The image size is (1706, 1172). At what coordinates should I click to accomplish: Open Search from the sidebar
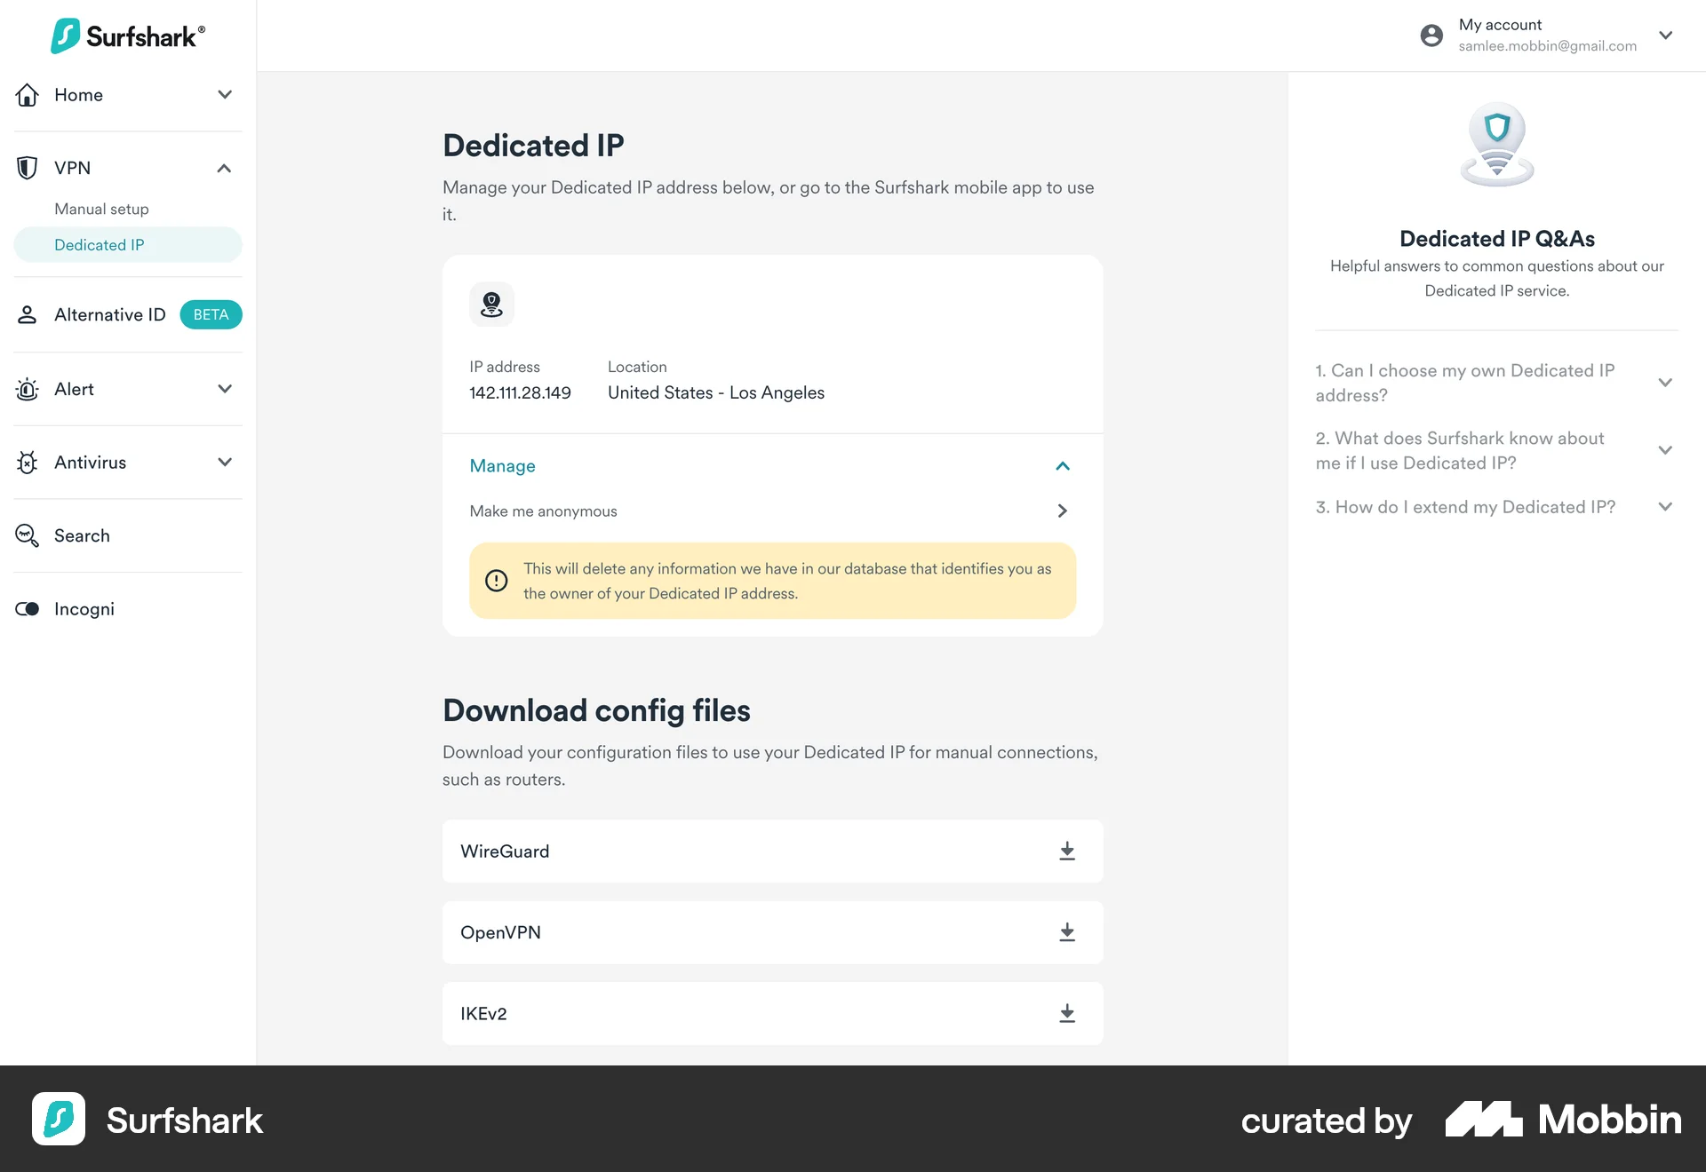(x=81, y=535)
